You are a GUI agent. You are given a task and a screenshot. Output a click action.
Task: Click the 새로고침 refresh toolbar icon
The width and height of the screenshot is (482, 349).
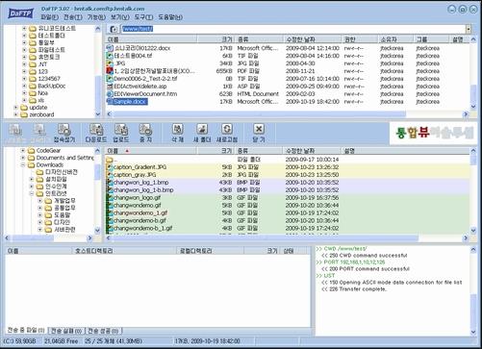226,133
